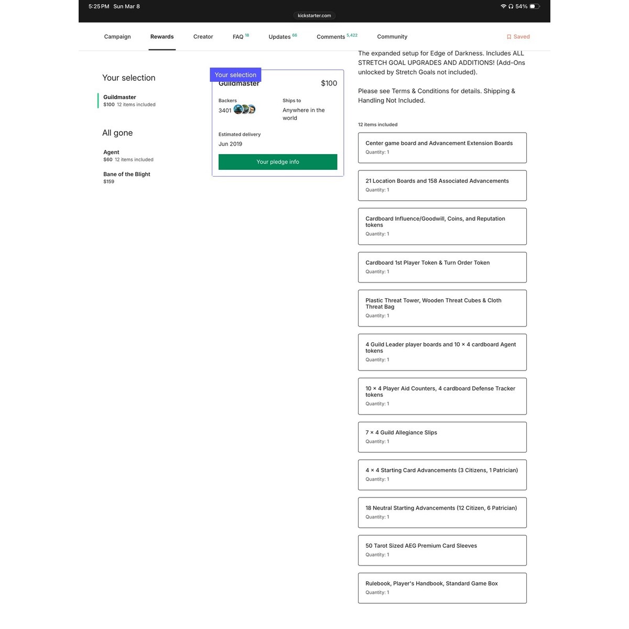Screen dimensions: 629x629
Task: Go to the Community tab
Action: [392, 37]
